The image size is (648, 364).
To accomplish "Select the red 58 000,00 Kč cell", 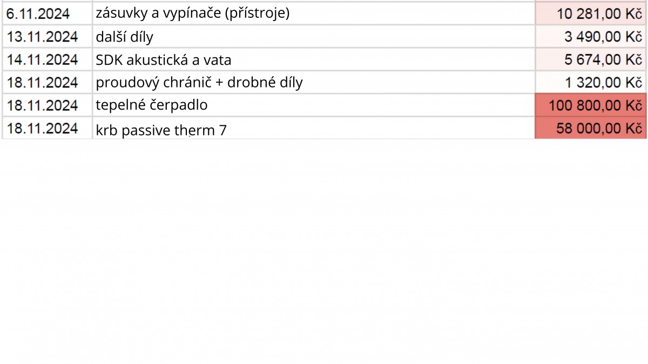I will point(591,127).
